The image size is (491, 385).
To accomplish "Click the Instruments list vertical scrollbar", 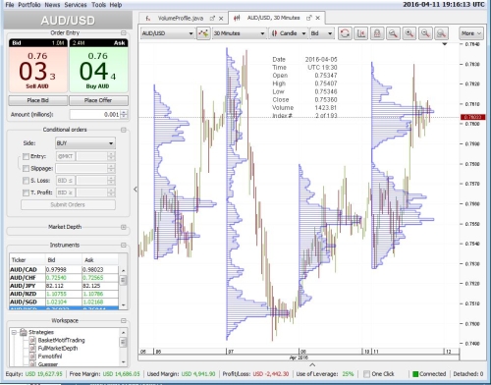I will (x=124, y=288).
